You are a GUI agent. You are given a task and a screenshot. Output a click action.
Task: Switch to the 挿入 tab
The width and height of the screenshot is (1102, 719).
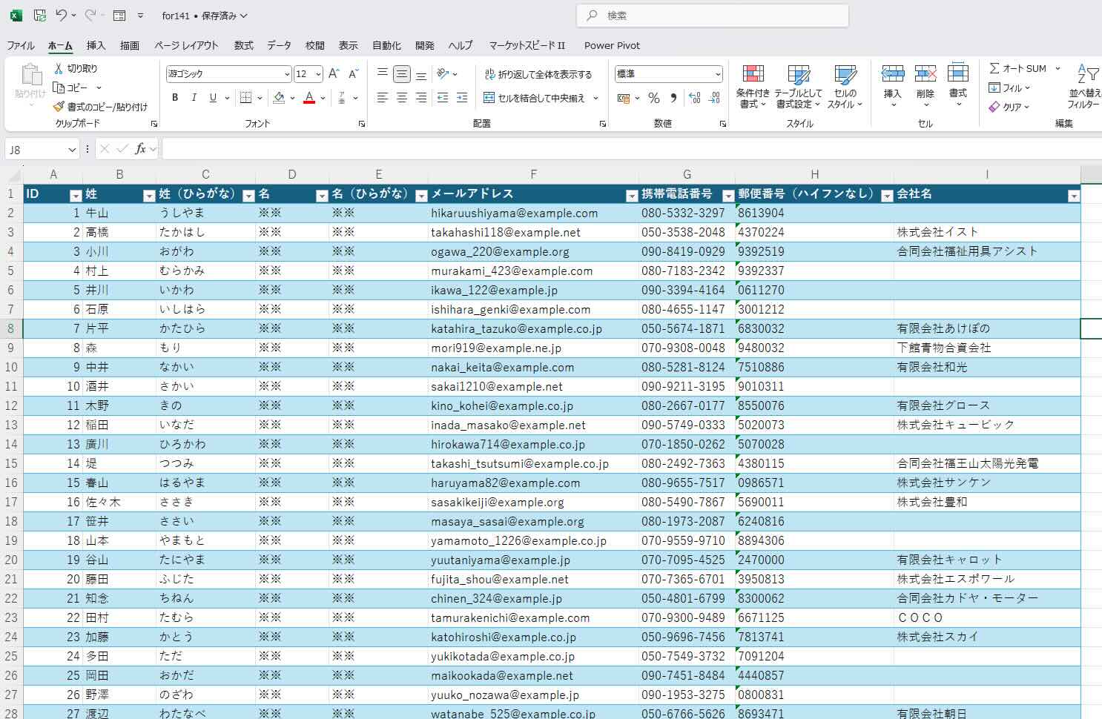coord(96,45)
